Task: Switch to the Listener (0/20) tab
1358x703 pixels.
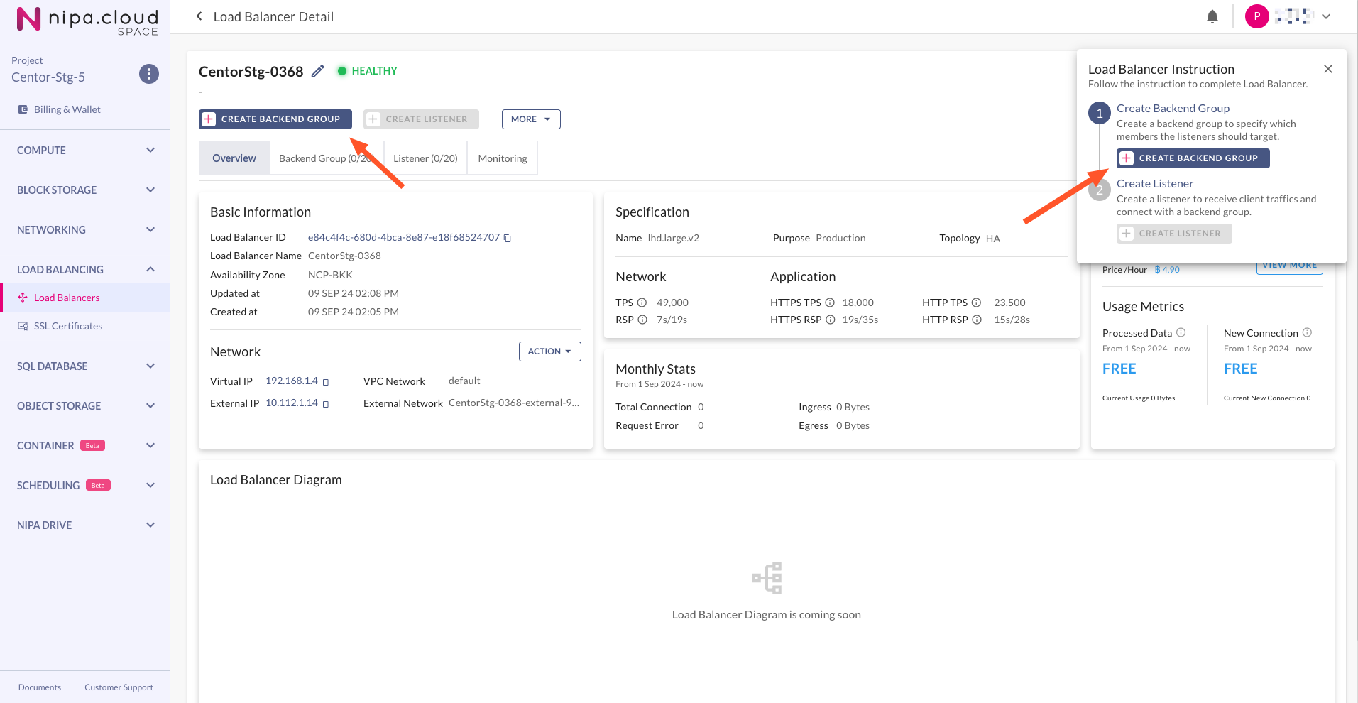Action: click(x=425, y=158)
